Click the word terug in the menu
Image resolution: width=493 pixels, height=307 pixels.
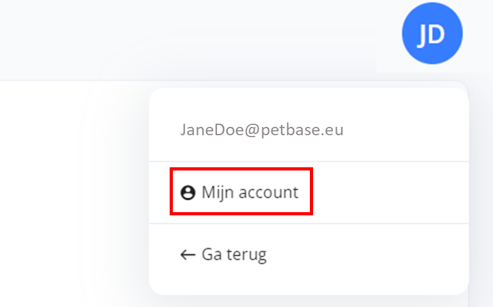click(247, 255)
